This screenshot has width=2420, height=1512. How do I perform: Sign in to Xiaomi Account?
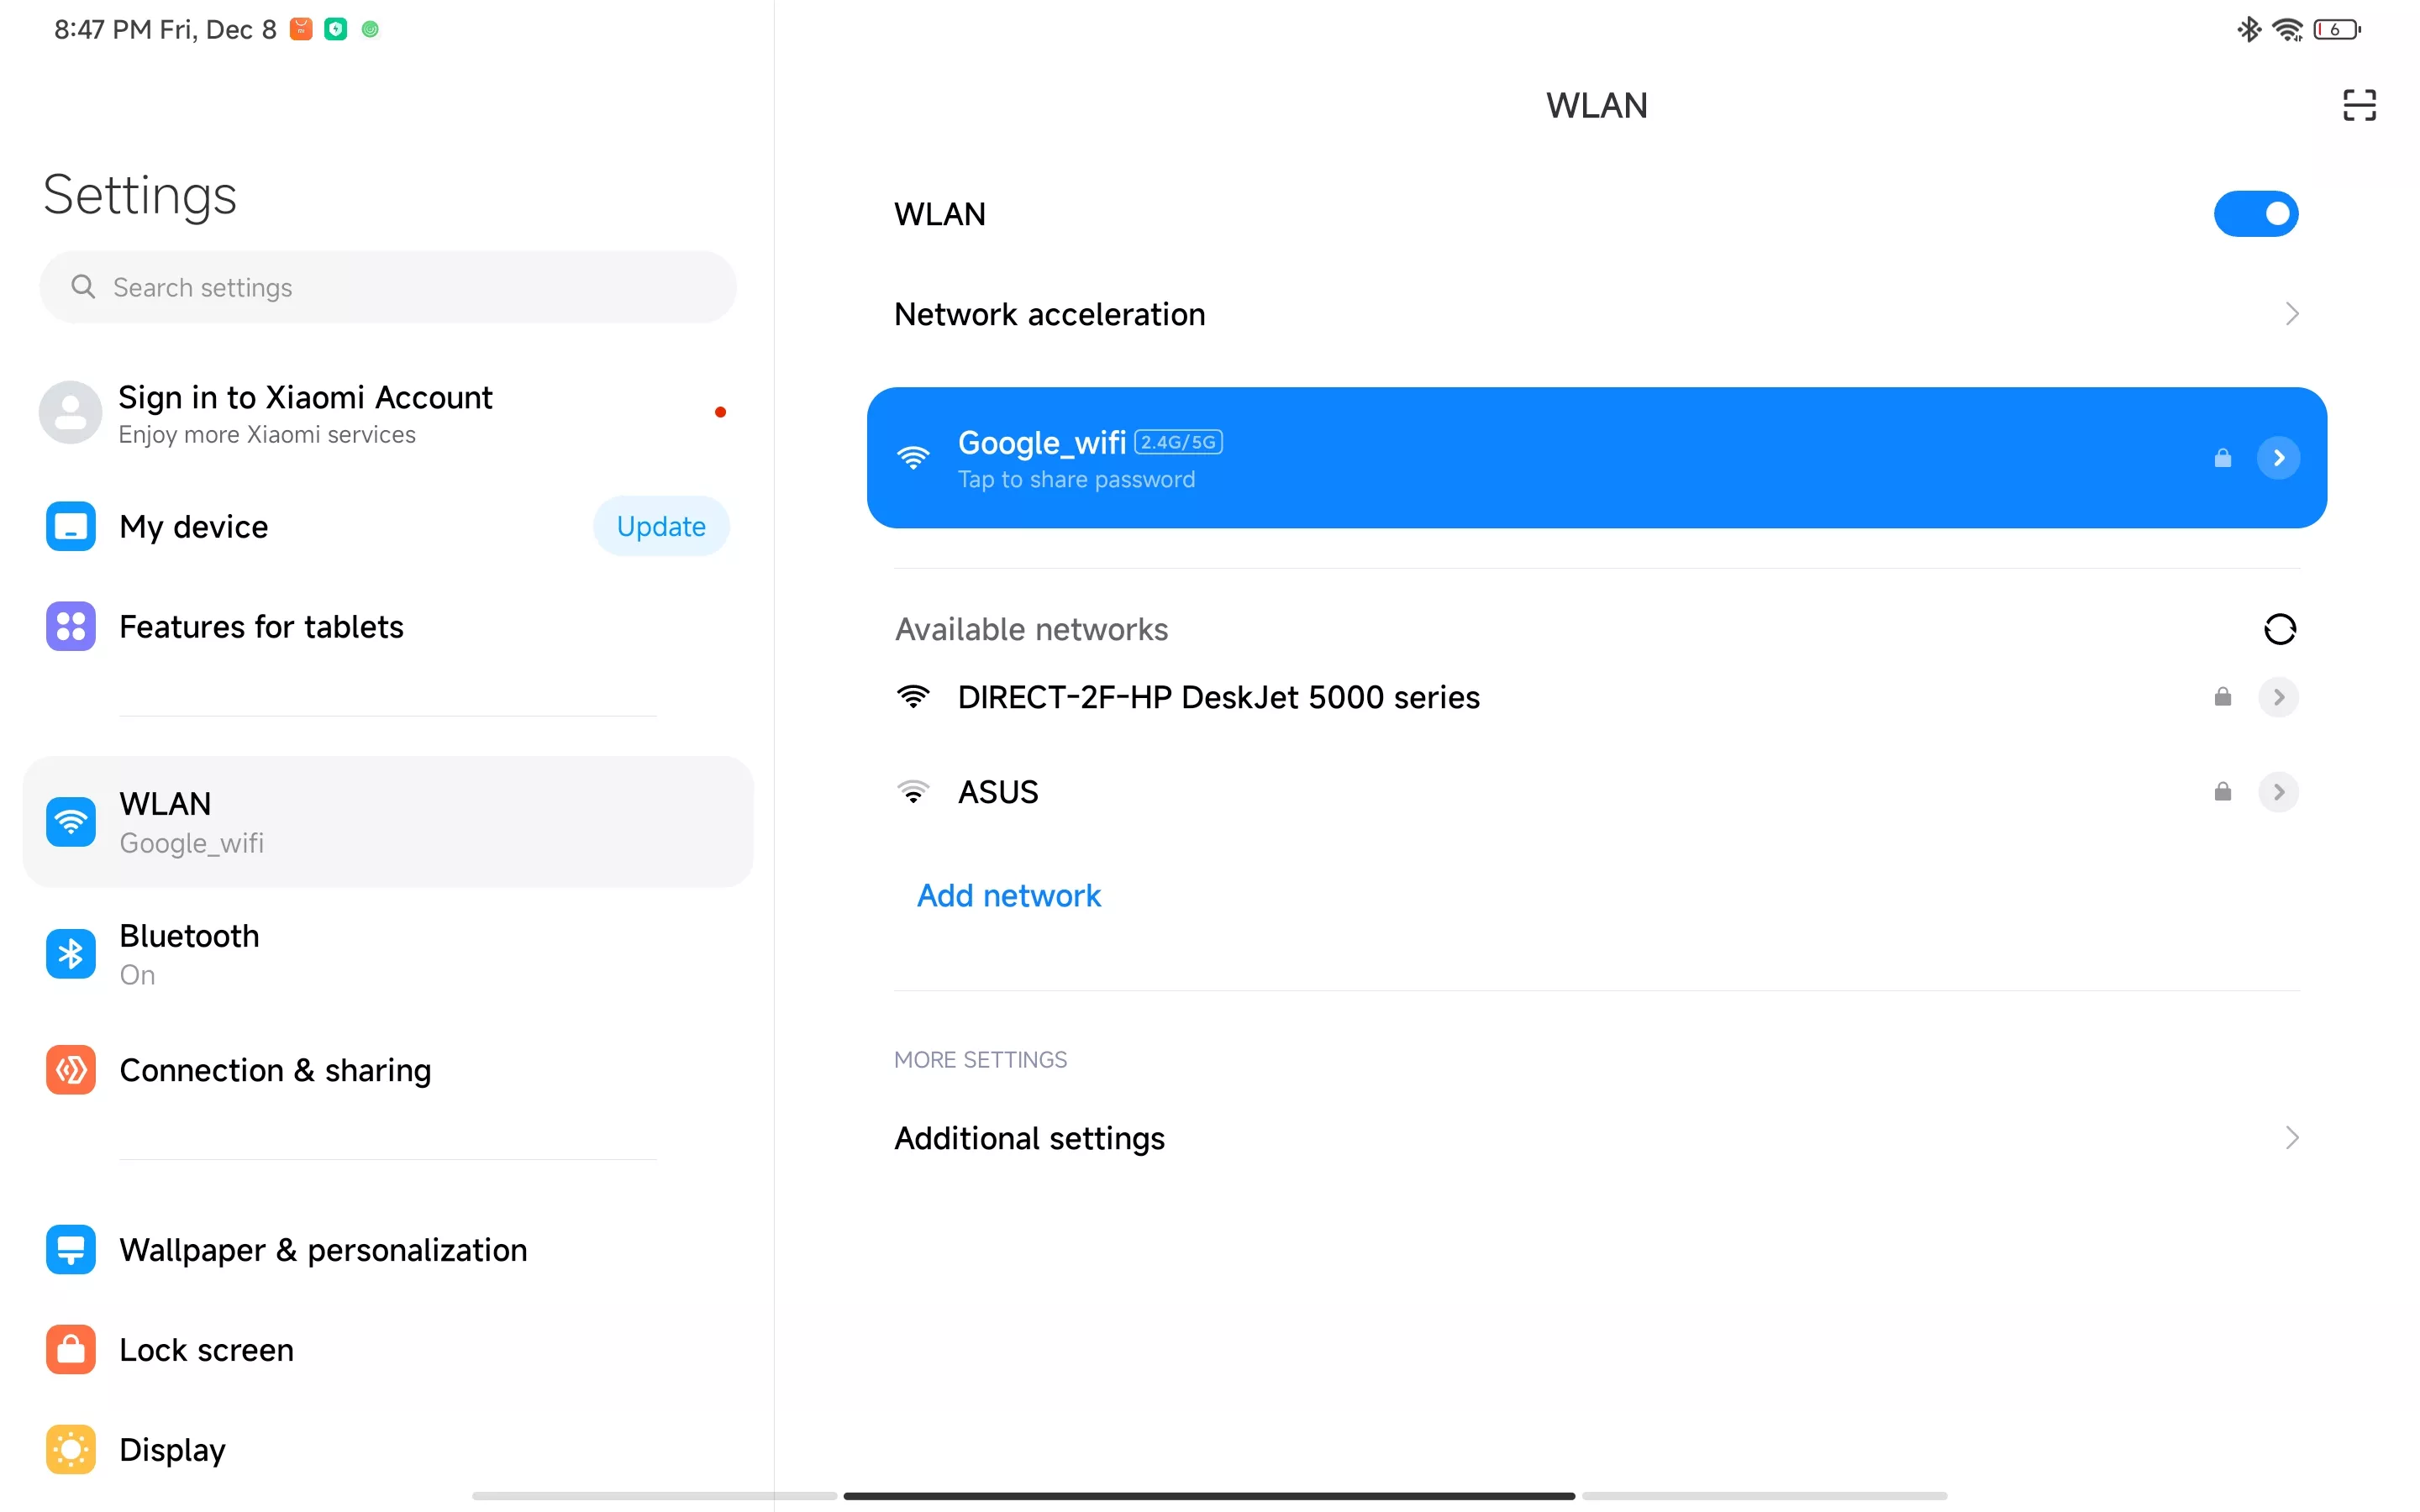click(x=388, y=412)
